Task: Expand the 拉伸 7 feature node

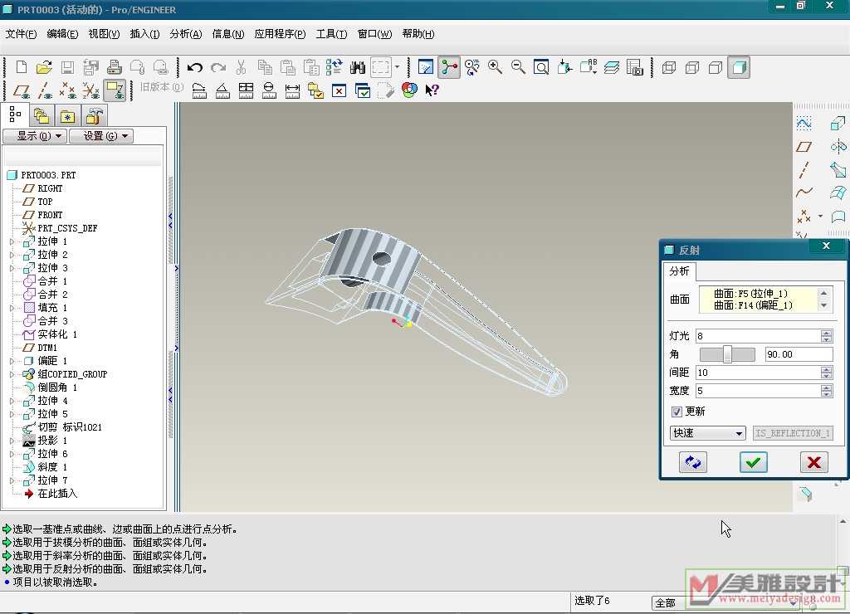Action: 12,480
